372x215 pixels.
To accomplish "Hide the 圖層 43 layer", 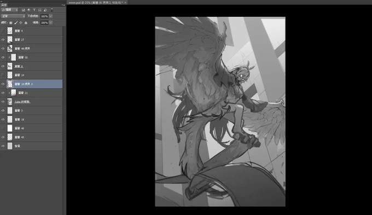I will 3,137.
